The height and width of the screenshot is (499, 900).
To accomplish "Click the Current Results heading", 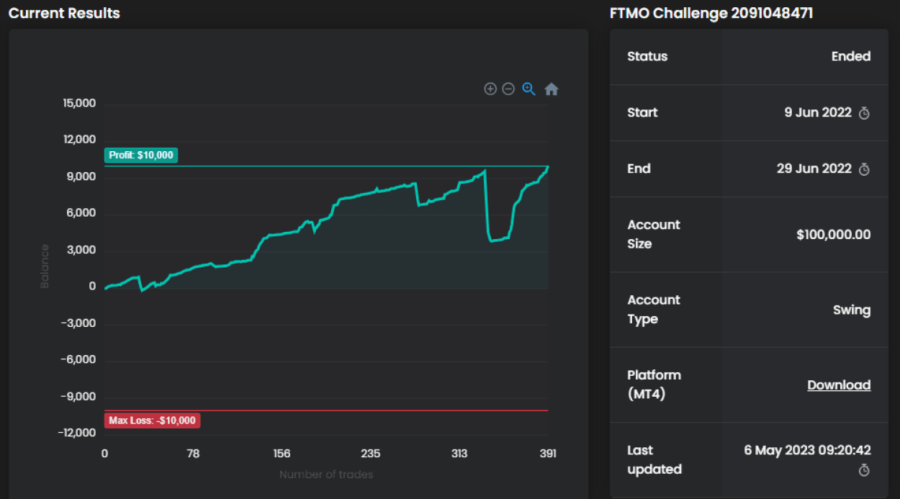I will (64, 14).
